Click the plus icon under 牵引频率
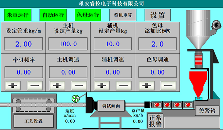The image size is (223, 130). point(13,86)
